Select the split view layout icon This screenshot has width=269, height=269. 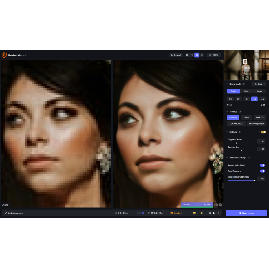192,55
